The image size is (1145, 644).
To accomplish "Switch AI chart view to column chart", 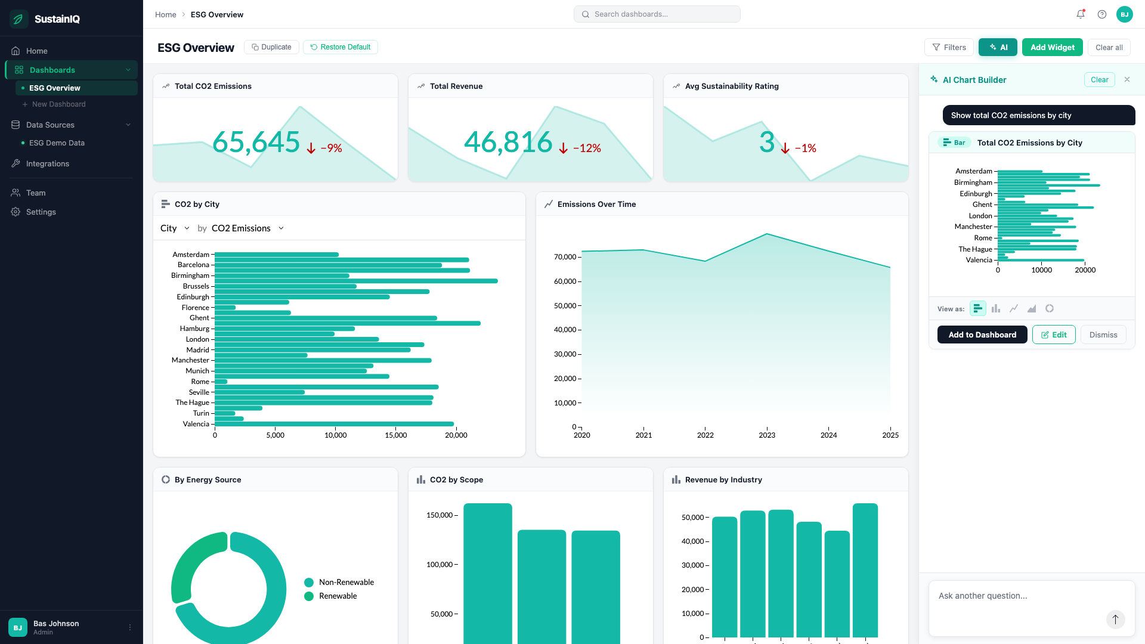I will 996,308.
